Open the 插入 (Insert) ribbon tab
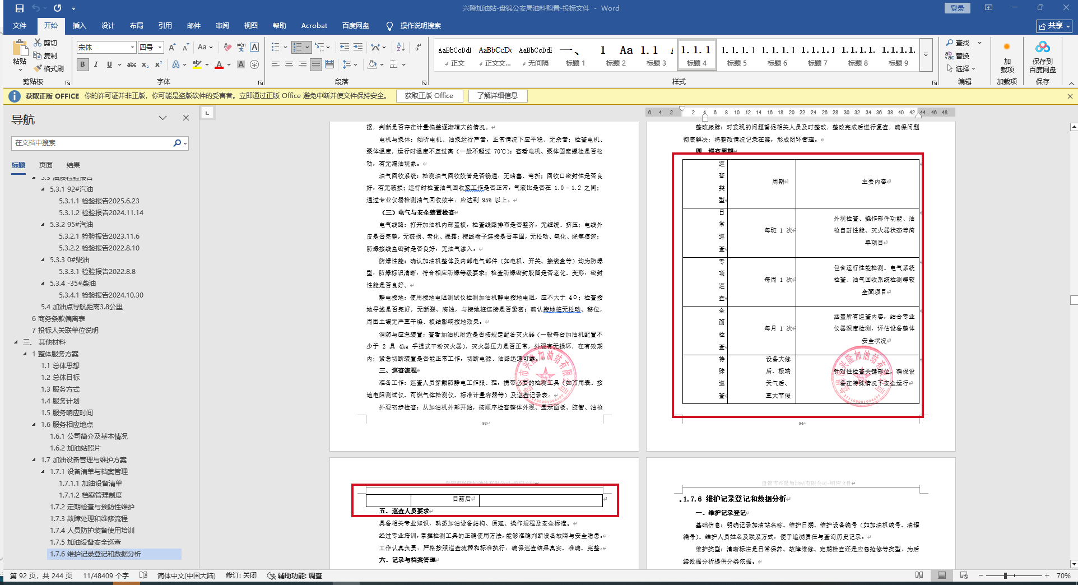This screenshot has width=1078, height=585. [80, 26]
